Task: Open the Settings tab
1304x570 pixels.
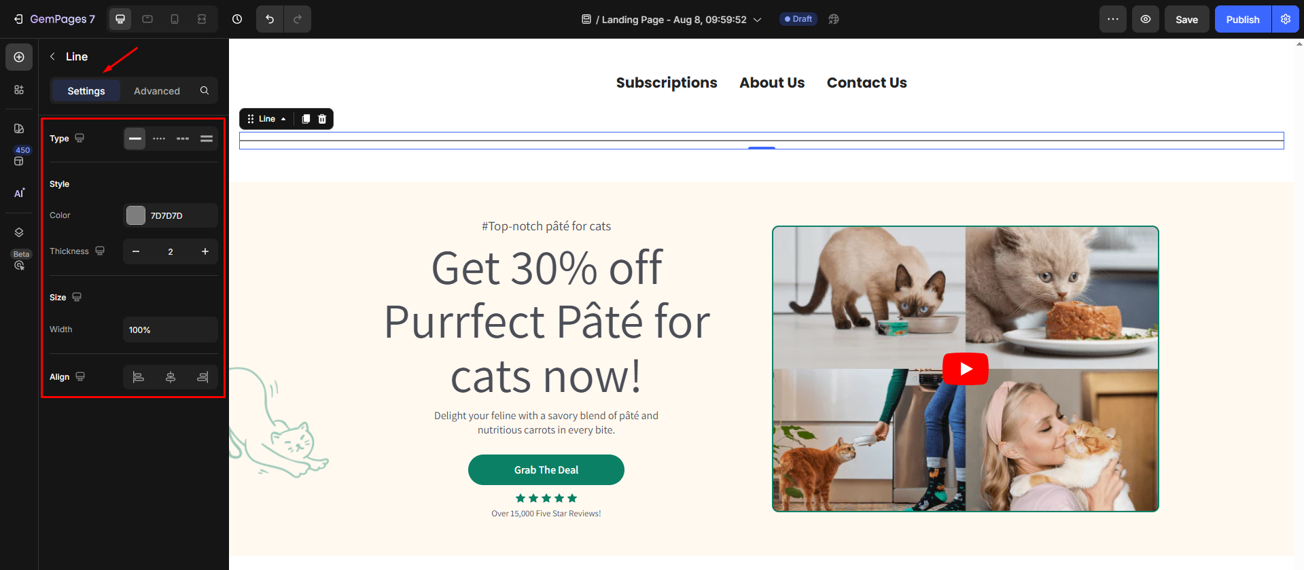Action: click(86, 91)
